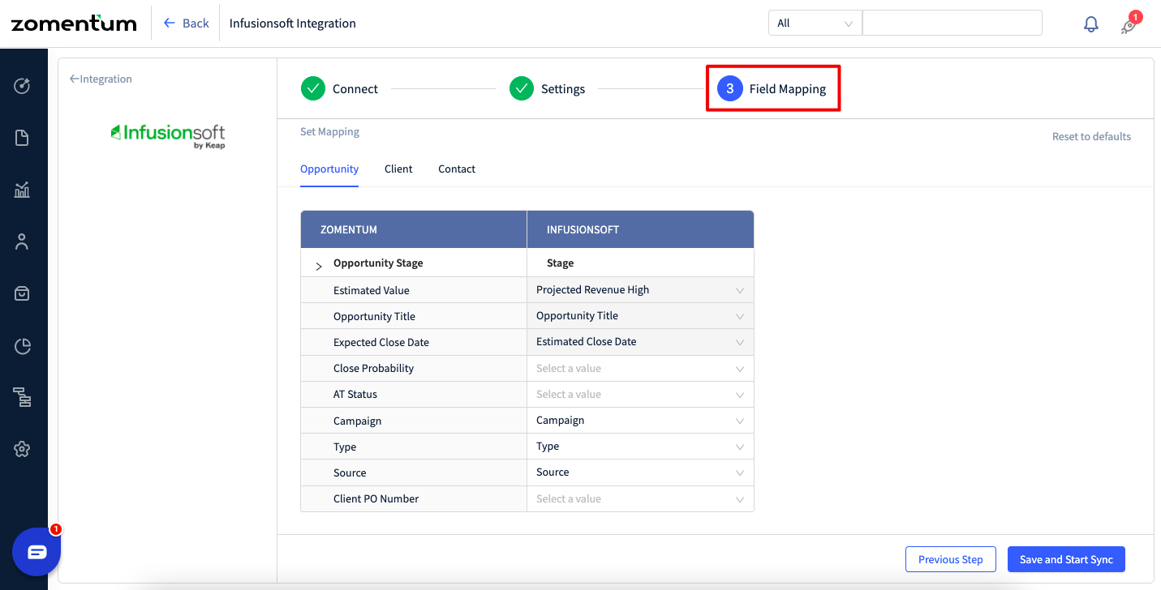Click the Estimated Value field label
Viewport: 1161px width, 590px height.
(x=372, y=290)
